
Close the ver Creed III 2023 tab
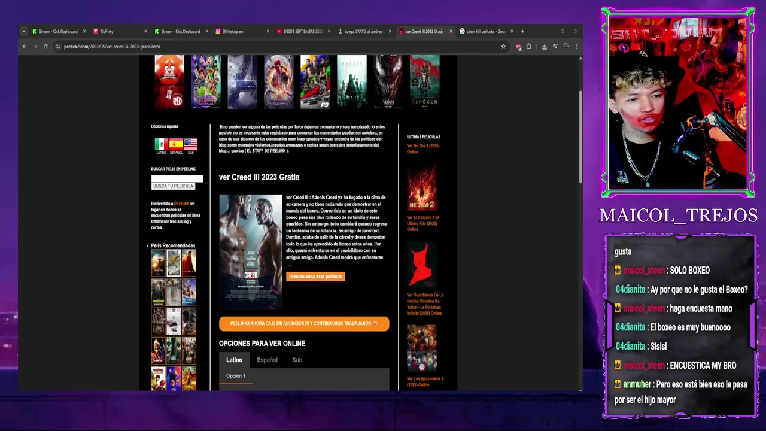pyautogui.click(x=451, y=31)
